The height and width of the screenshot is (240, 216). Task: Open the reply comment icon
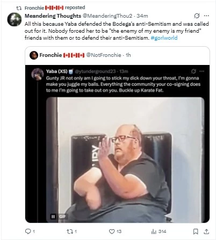28,231
